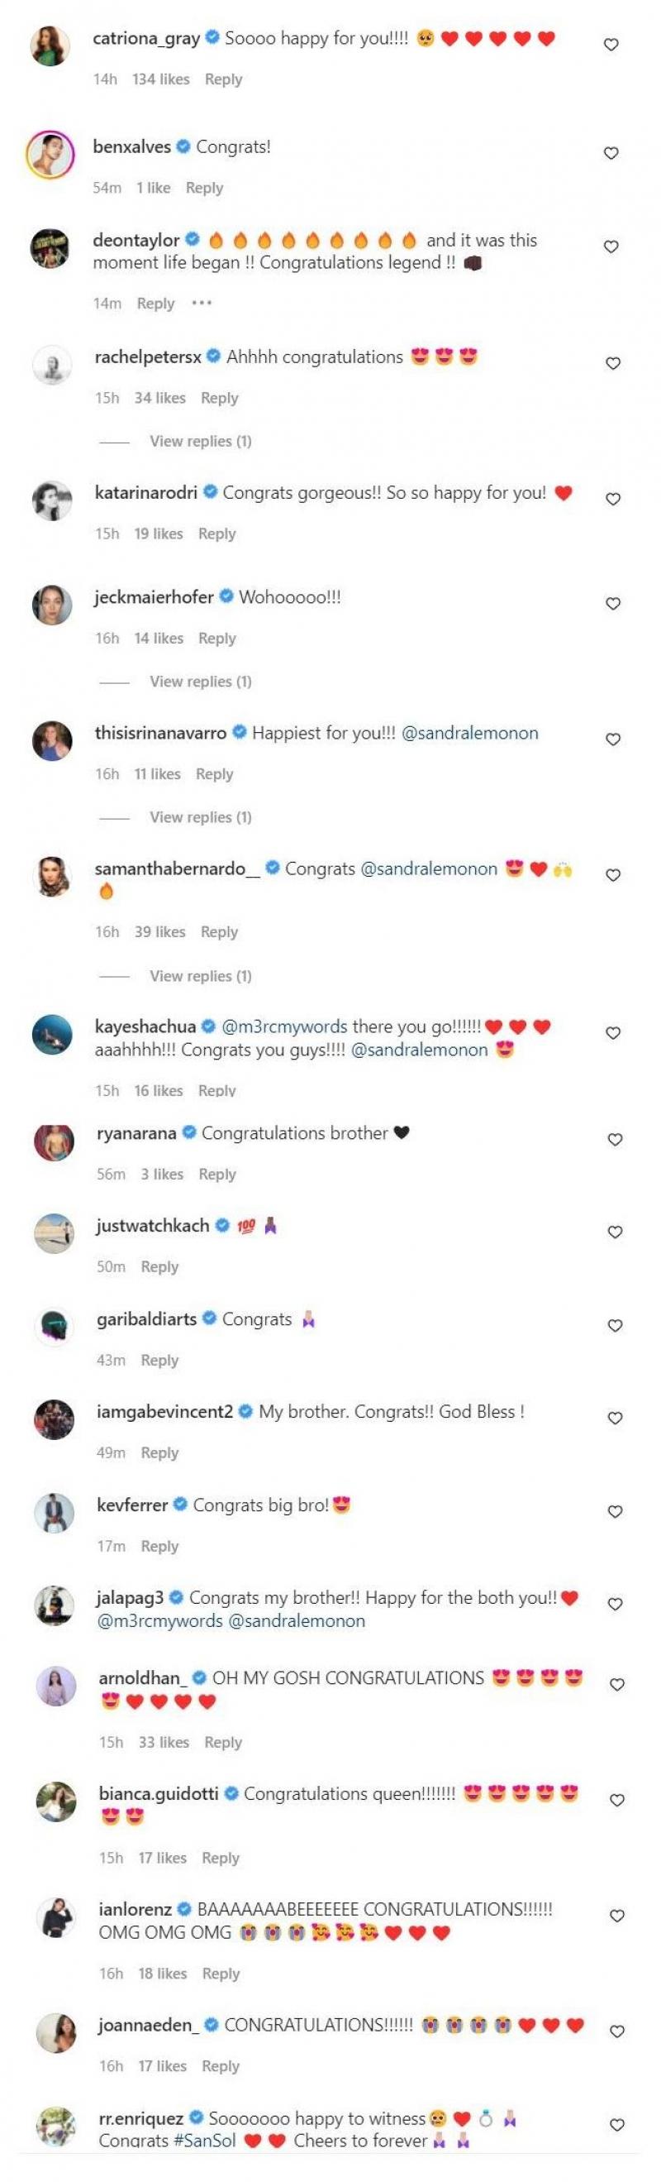Expand replies under rachelpetersx's comment

tap(201, 442)
